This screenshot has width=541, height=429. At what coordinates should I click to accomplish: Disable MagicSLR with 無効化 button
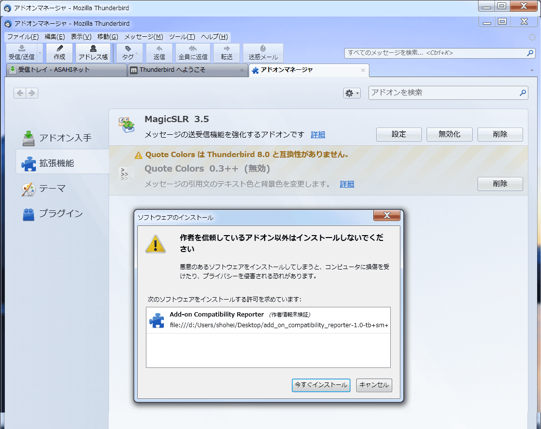coord(449,134)
